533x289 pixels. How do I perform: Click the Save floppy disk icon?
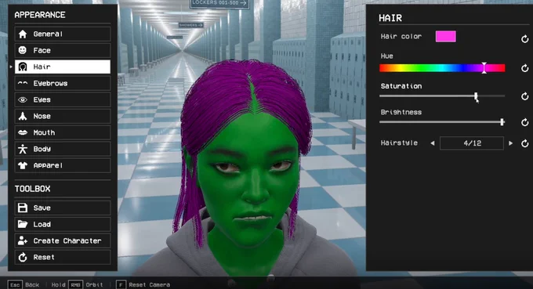tap(23, 208)
